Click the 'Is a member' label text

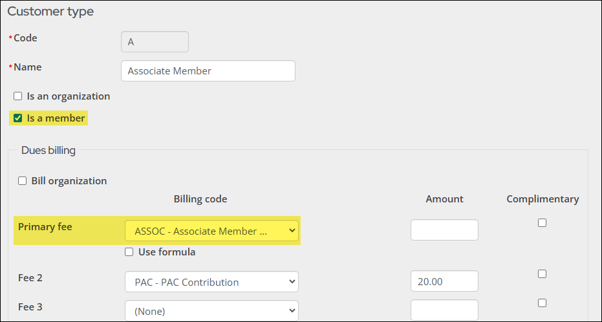56,118
